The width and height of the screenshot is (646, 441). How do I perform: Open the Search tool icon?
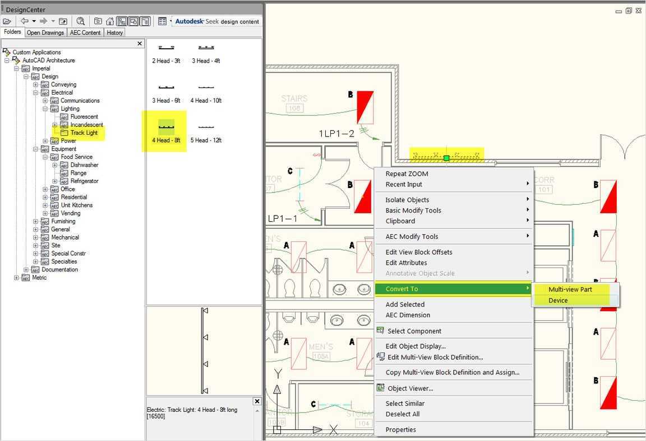pos(80,21)
